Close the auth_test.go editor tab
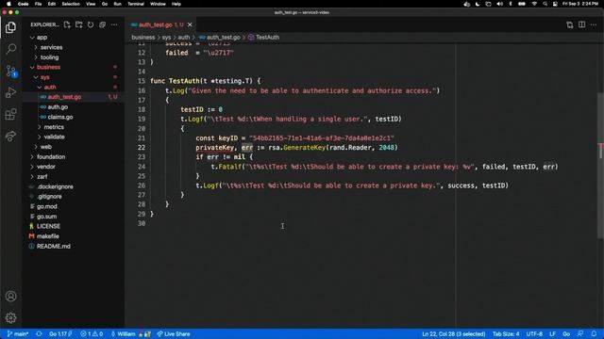This screenshot has height=339, width=604. tap(190, 24)
